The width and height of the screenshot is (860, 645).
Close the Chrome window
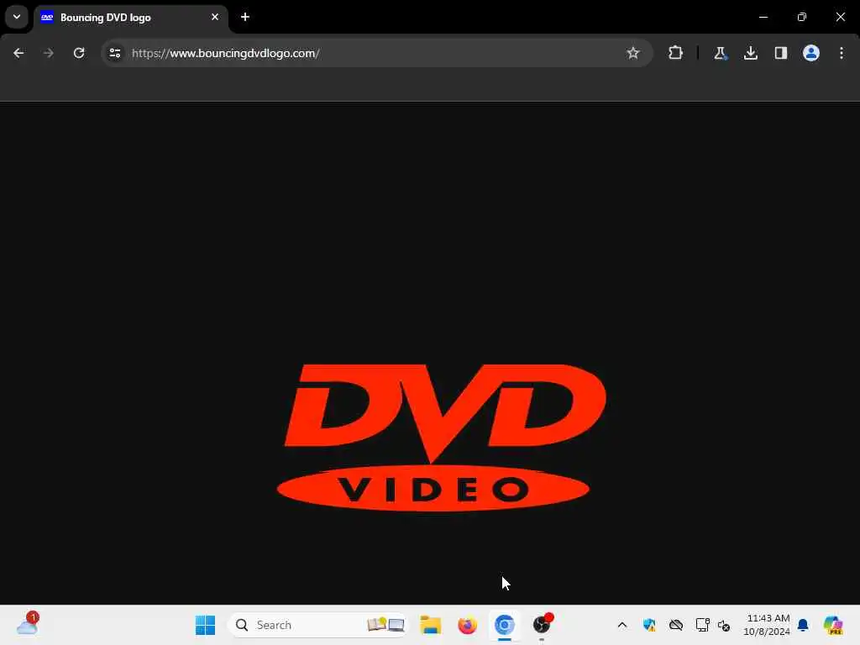pyautogui.click(x=840, y=17)
